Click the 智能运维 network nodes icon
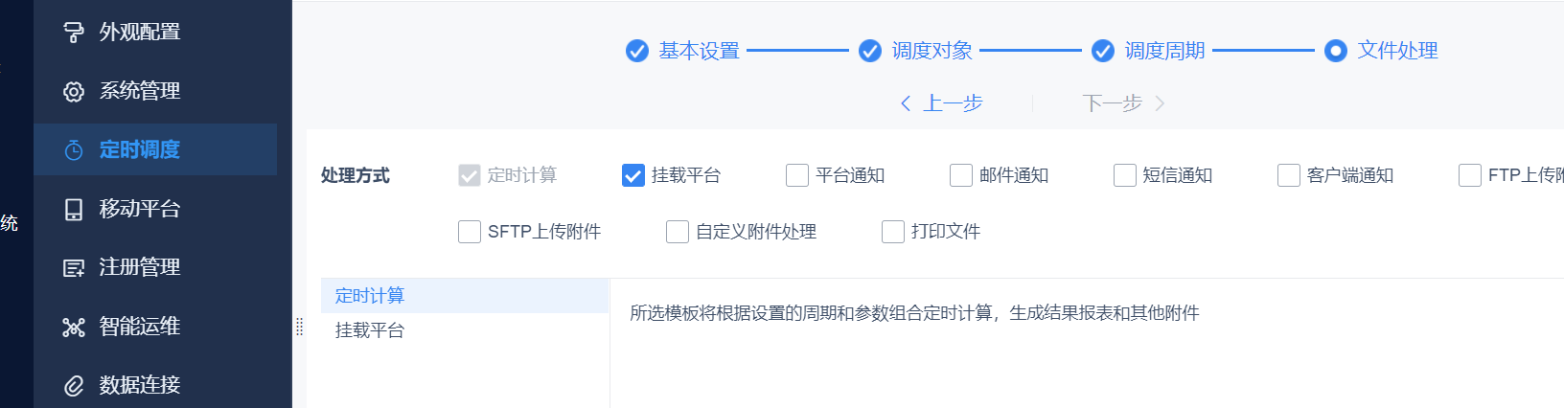The width and height of the screenshot is (1564, 408). (x=74, y=328)
